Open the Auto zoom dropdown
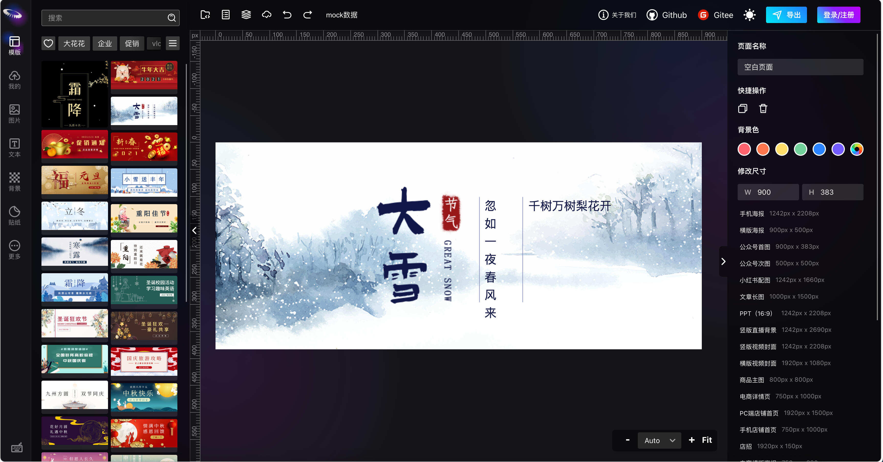Viewport: 883px width, 462px height. click(659, 440)
